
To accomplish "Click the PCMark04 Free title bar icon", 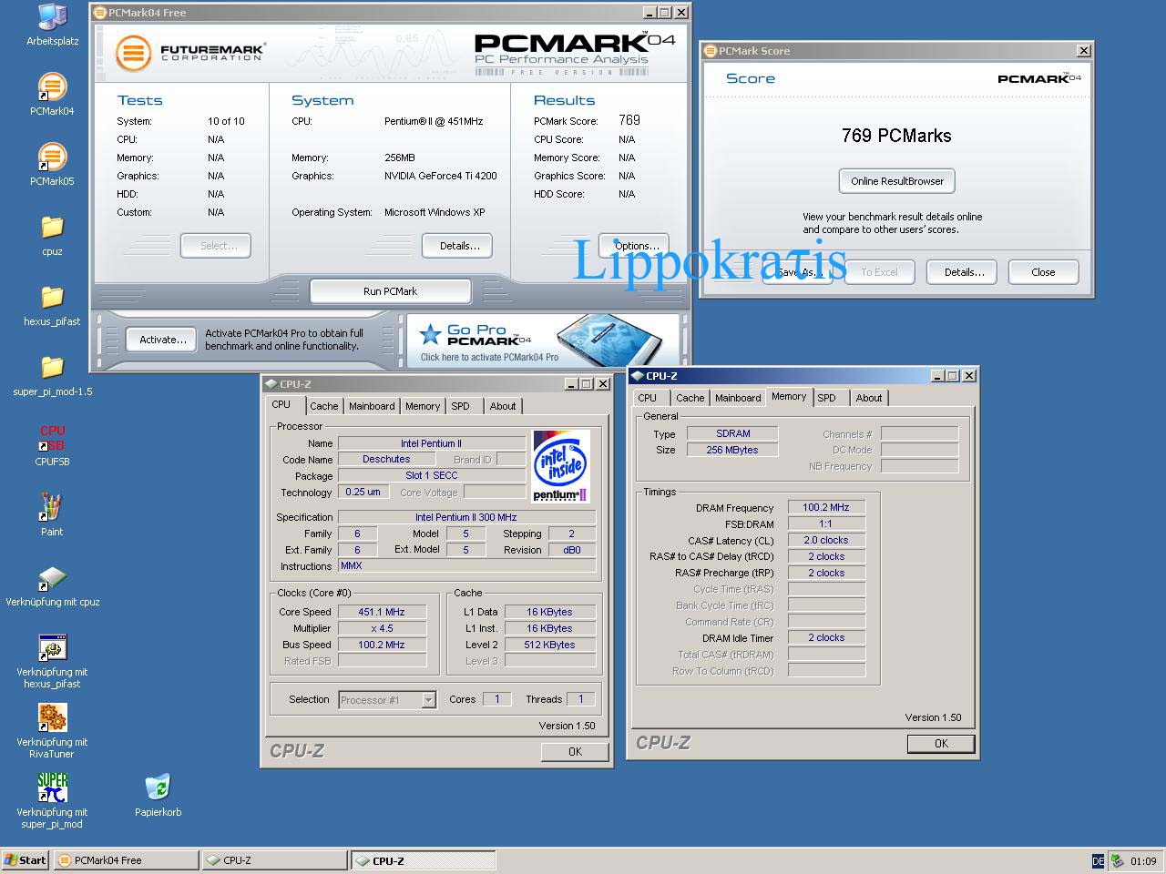I will [100, 13].
